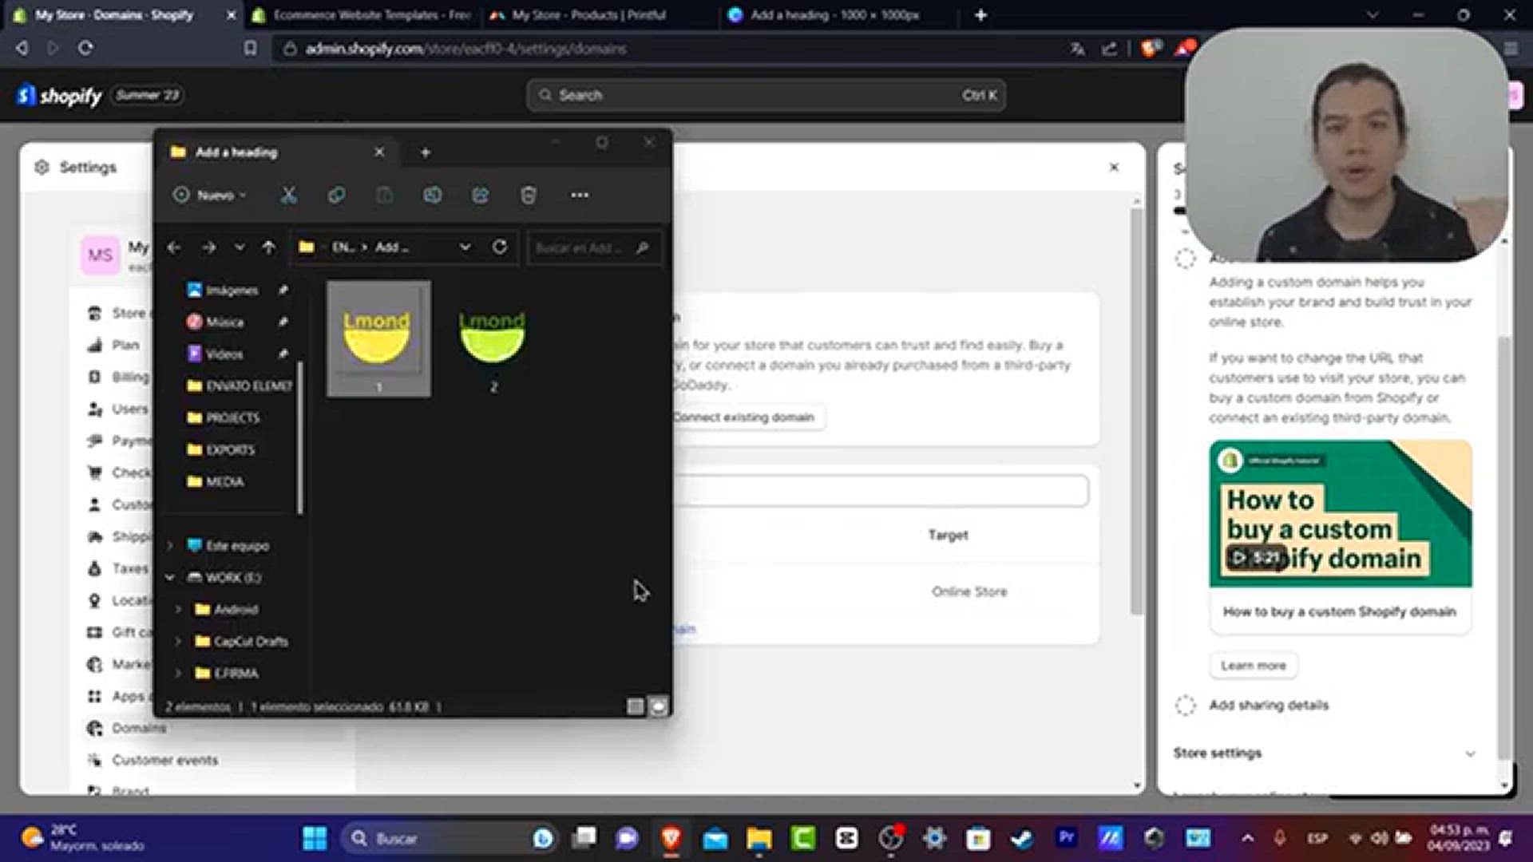Click the Share icon in Explorer toolbar

coord(480,195)
